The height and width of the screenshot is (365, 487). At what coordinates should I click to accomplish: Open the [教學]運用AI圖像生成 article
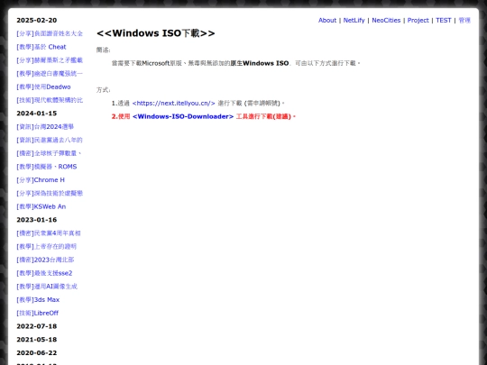click(47, 287)
